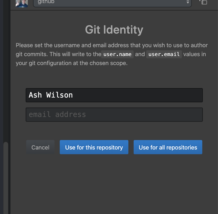Focus the name field containing Ash Wilson

tap(114, 95)
